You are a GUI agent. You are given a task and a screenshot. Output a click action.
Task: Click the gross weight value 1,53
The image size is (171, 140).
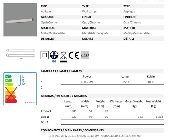(141, 117)
